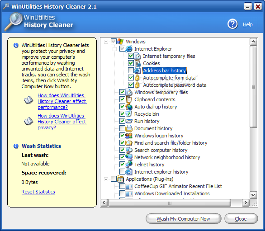Click the CoffeeCup GIF Animator item icon
Viewport: 265px width, 231px height.
click(129, 186)
